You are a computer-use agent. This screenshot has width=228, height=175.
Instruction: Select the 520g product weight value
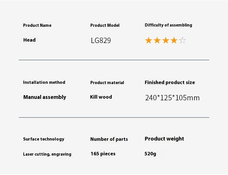(x=150, y=154)
